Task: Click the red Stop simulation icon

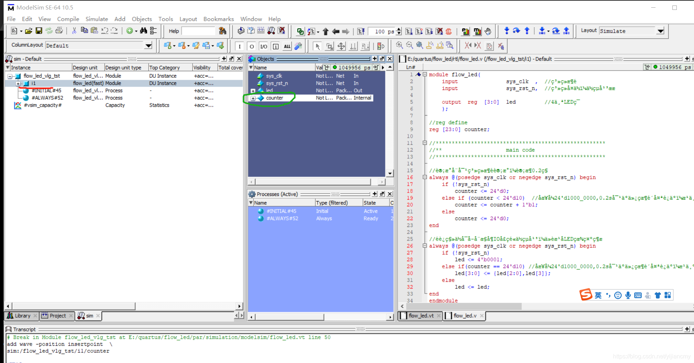Action: coord(448,31)
